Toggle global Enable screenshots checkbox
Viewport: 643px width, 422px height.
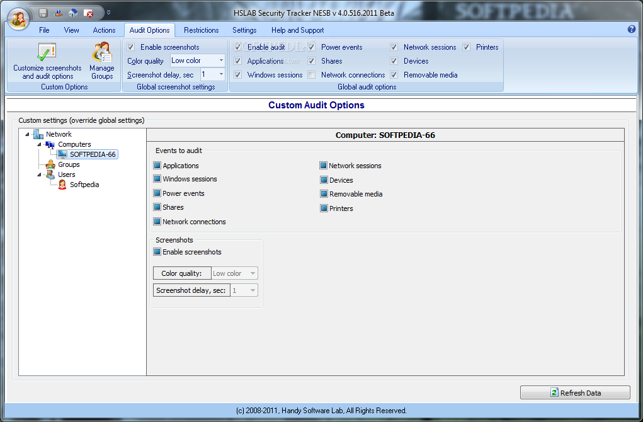[131, 47]
